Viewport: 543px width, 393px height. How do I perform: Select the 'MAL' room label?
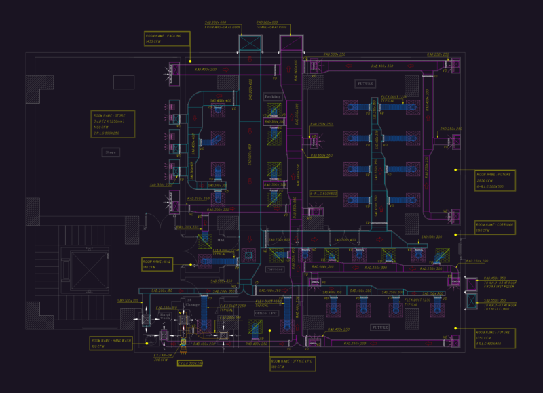tap(221, 240)
